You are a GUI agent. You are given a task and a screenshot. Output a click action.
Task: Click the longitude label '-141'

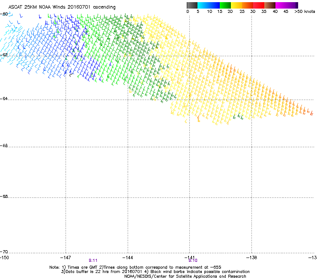click(x=190, y=258)
